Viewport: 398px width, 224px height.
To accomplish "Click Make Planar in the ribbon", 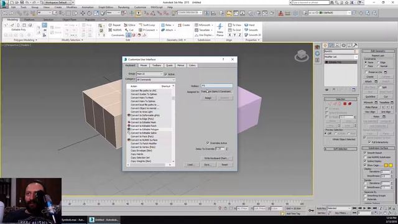I will tap(220, 30).
